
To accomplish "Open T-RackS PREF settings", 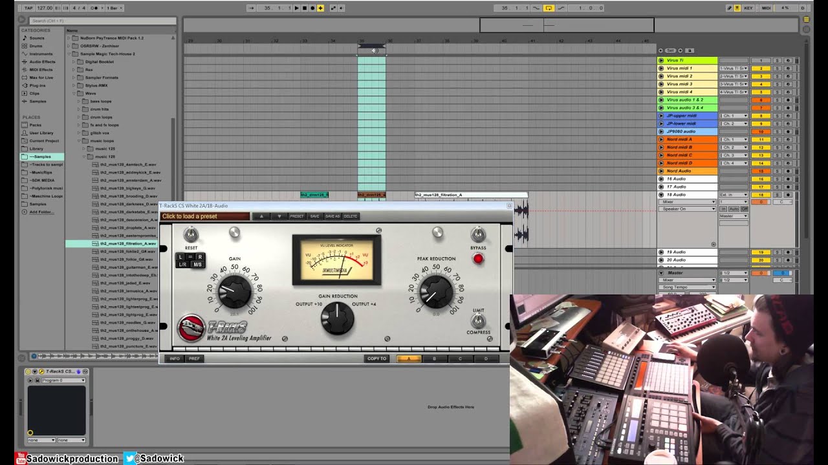I will pos(194,358).
